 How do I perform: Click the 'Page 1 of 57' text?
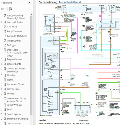(x=84, y=120)
